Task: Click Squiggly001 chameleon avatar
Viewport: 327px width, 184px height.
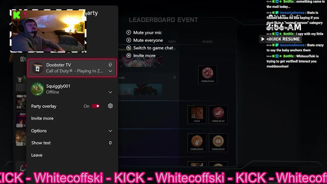Action: 38,89
